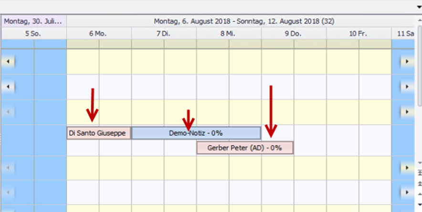The width and height of the screenshot is (422, 212).
Task: Click the scroll-to-top icon with bar
Action: 419,173
